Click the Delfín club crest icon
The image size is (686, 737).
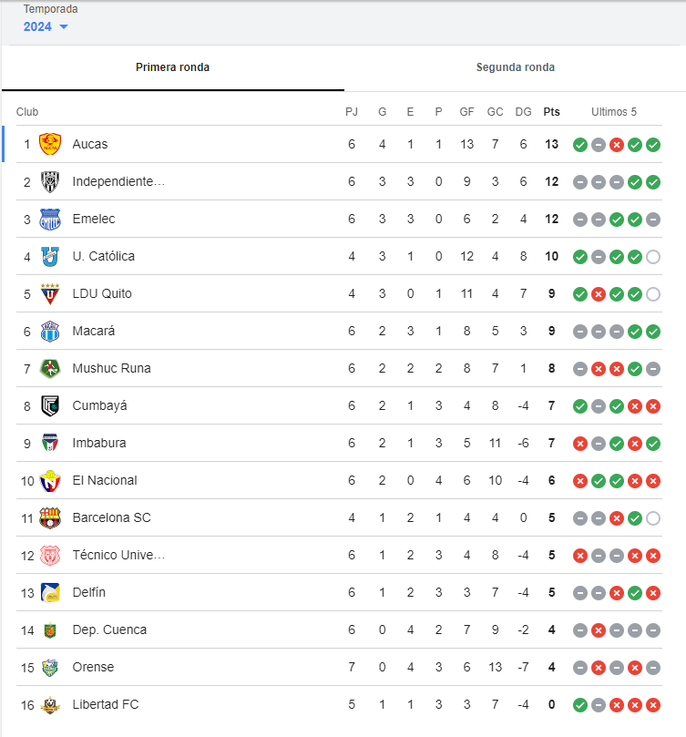coord(50,593)
